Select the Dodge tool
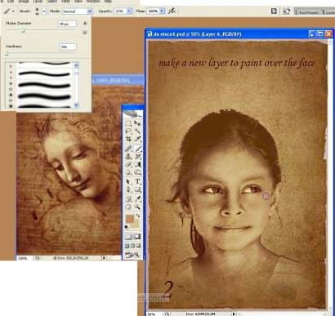This screenshot has height=316, width=335. pos(137,172)
